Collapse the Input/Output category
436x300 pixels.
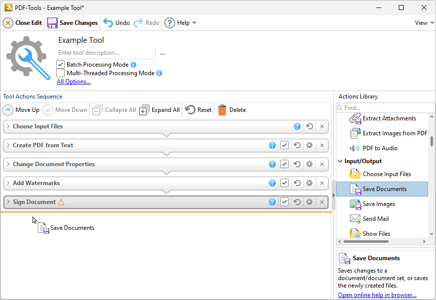tap(340, 161)
